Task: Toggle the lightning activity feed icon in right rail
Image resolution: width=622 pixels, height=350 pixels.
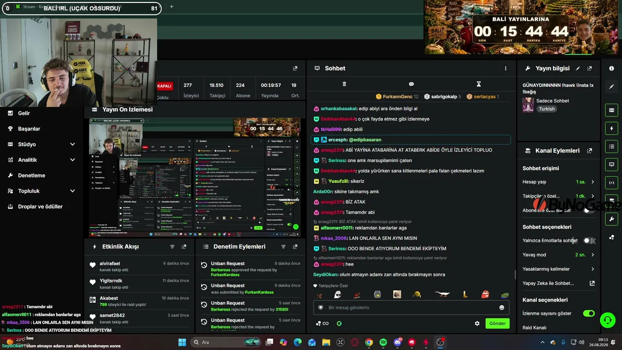Action: click(611, 128)
